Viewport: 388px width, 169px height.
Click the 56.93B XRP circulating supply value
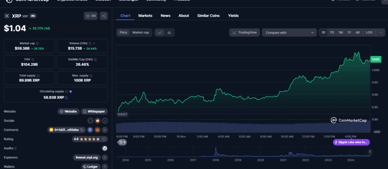[x=54, y=97]
